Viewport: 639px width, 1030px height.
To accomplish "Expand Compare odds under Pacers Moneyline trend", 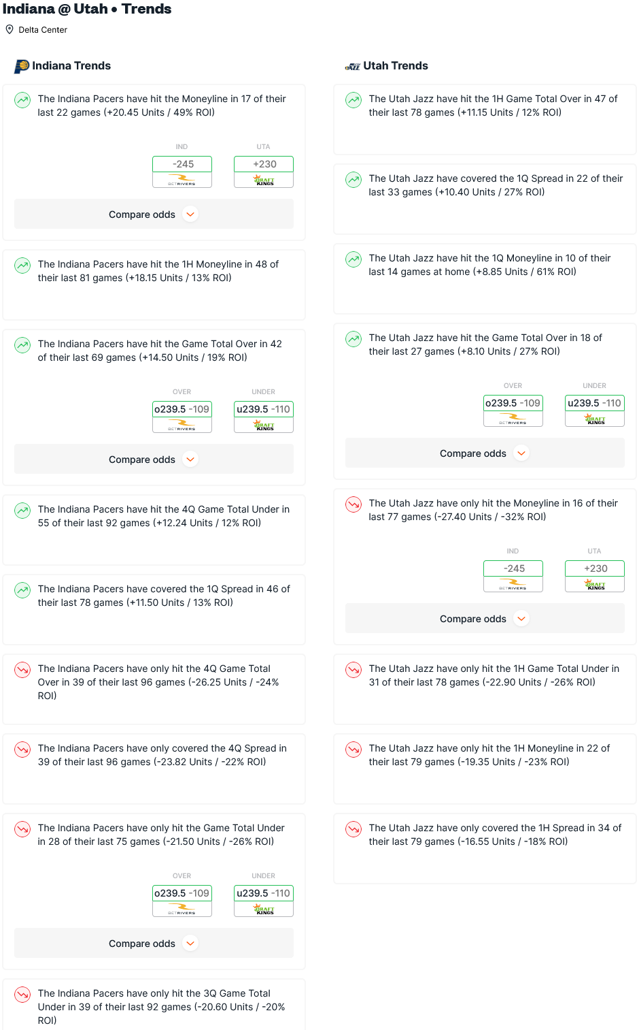I will (154, 214).
